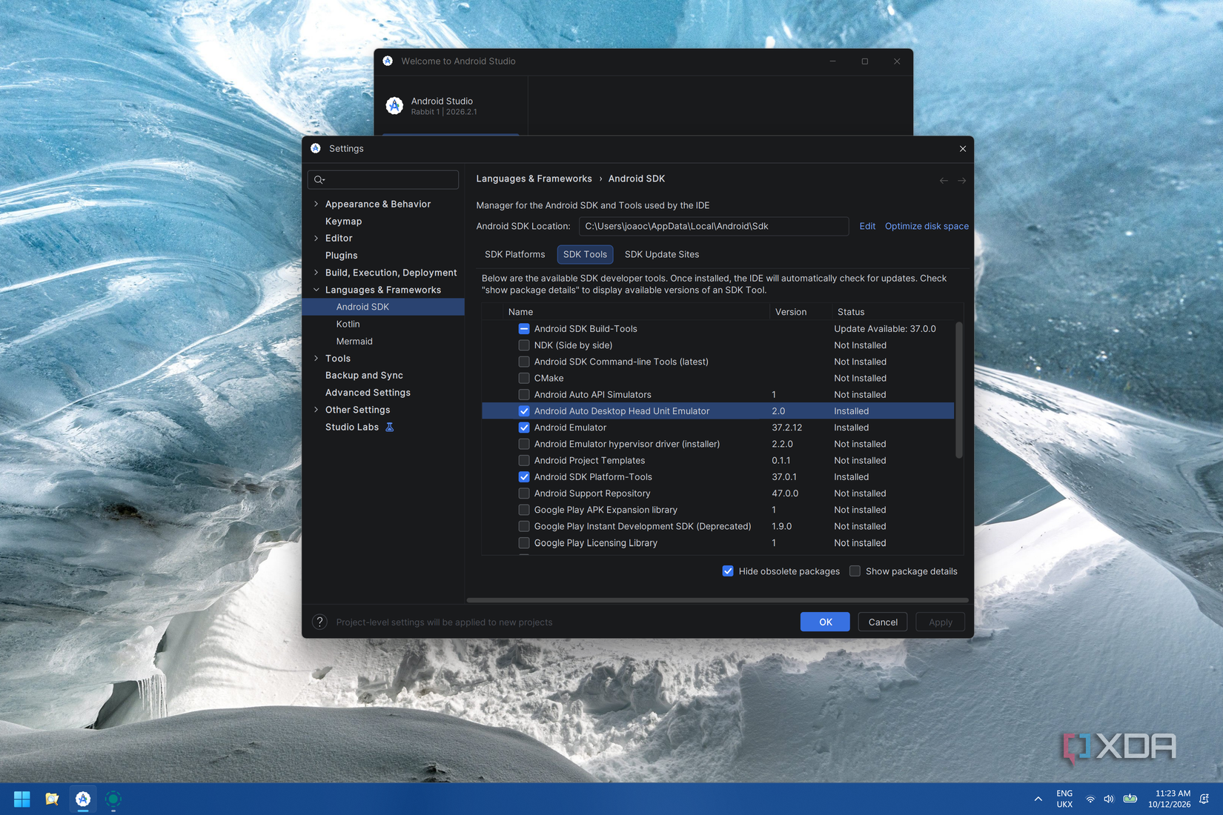Image resolution: width=1223 pixels, height=815 pixels.
Task: Enable the CMake checkbox
Action: [524, 378]
